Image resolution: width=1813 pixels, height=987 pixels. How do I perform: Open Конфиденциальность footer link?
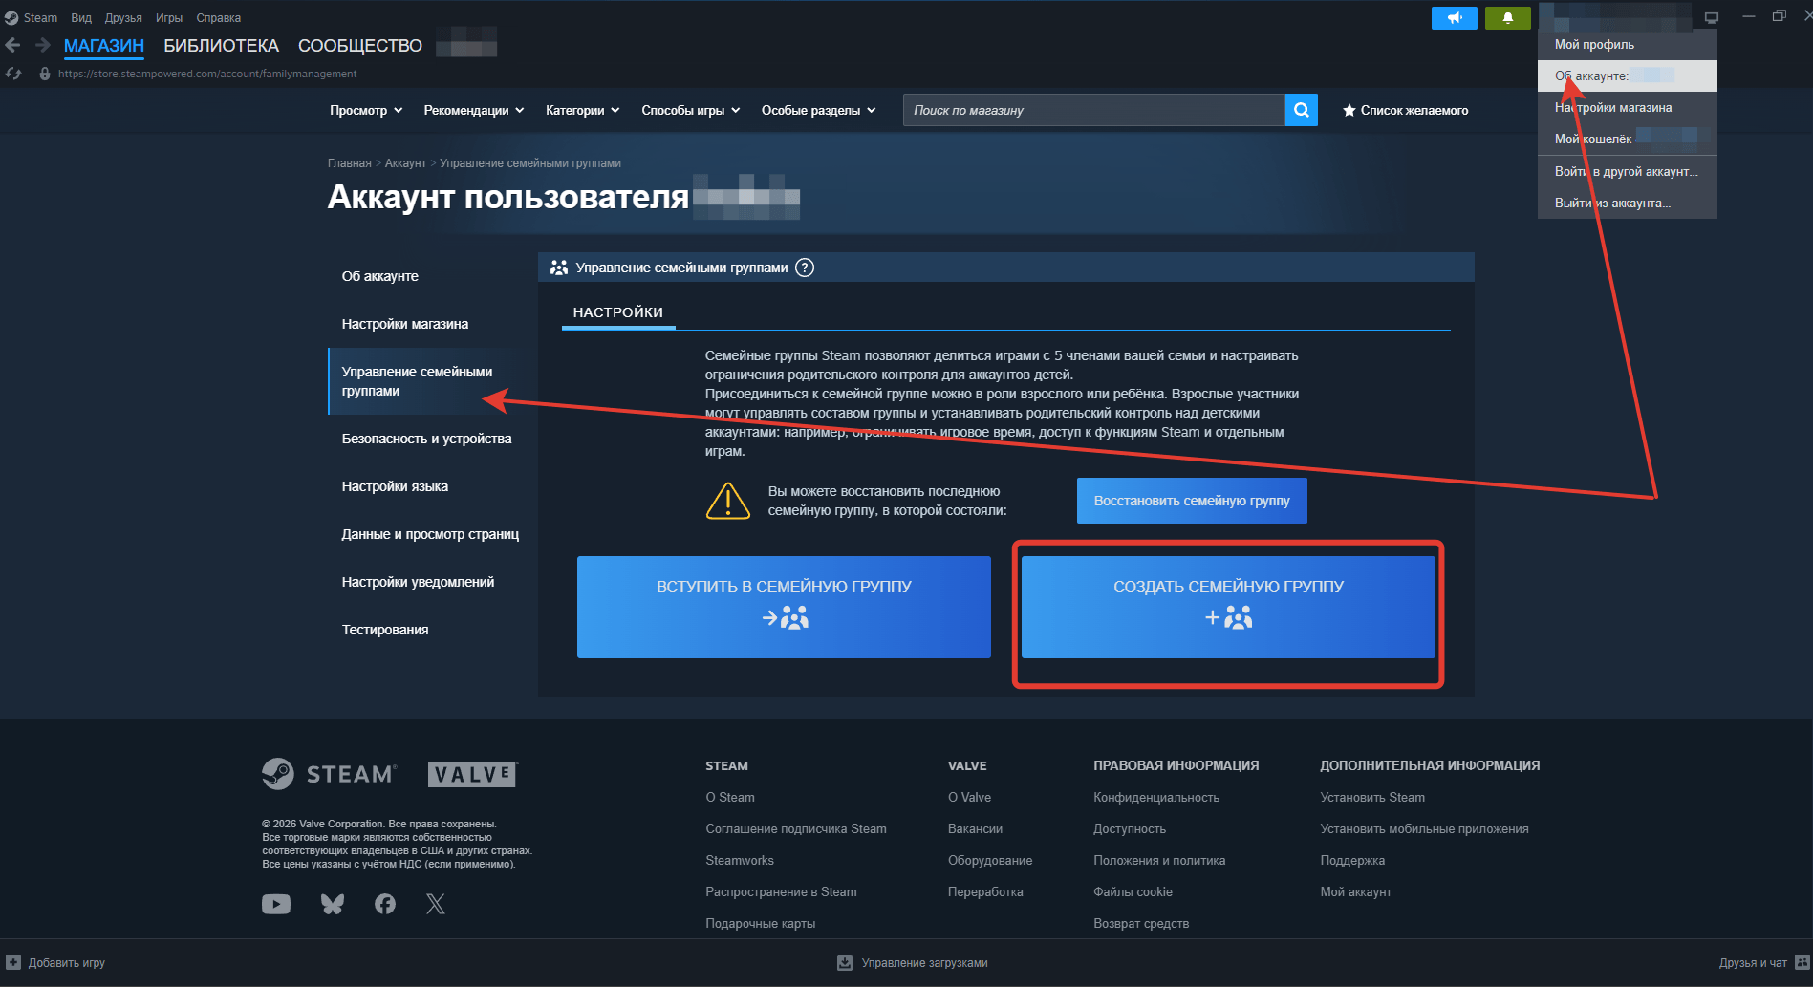pyautogui.click(x=1156, y=797)
